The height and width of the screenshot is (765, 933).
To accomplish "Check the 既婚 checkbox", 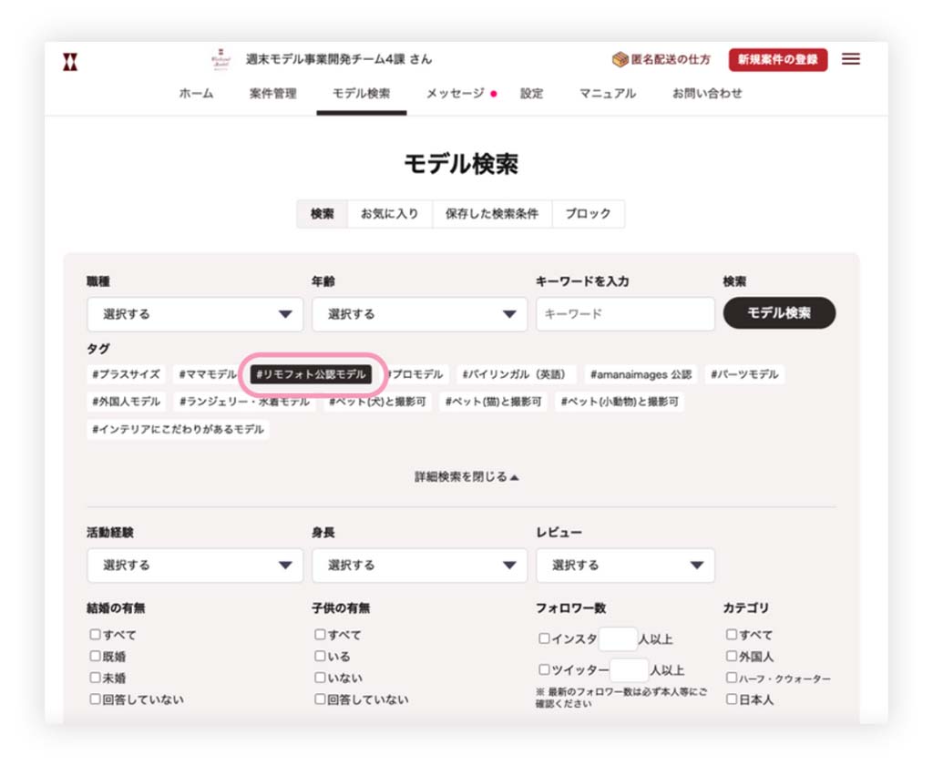I will (96, 656).
